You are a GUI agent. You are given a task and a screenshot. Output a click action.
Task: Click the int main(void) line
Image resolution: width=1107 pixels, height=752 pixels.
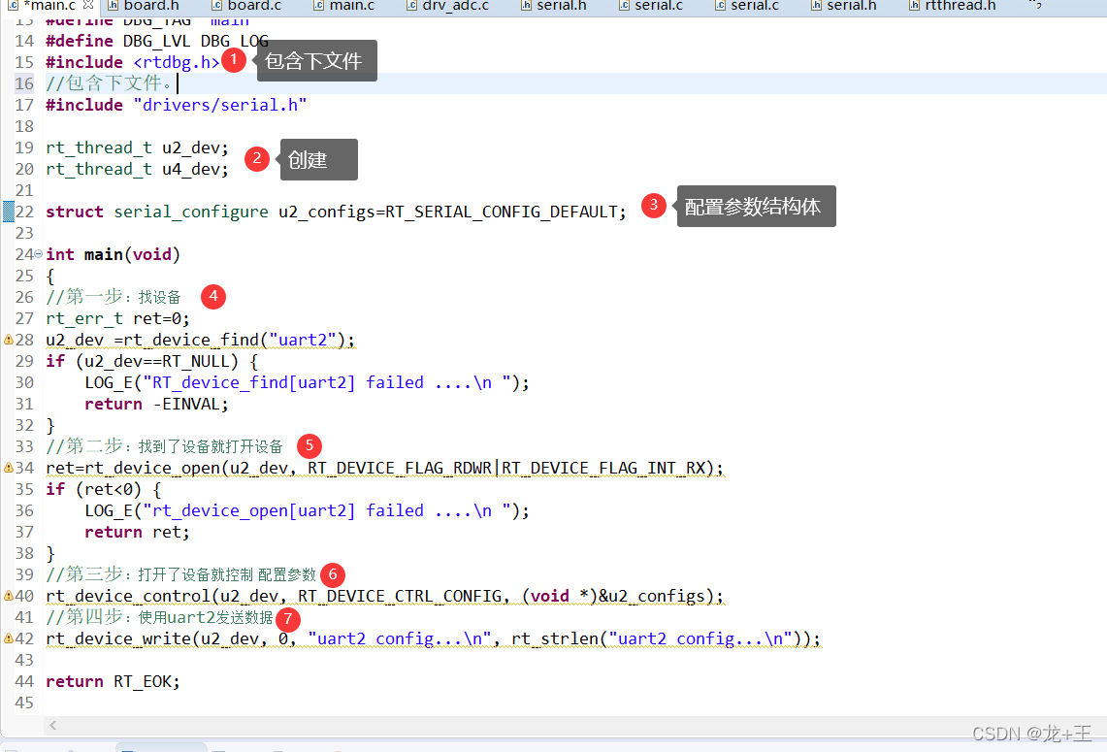pyautogui.click(x=113, y=254)
